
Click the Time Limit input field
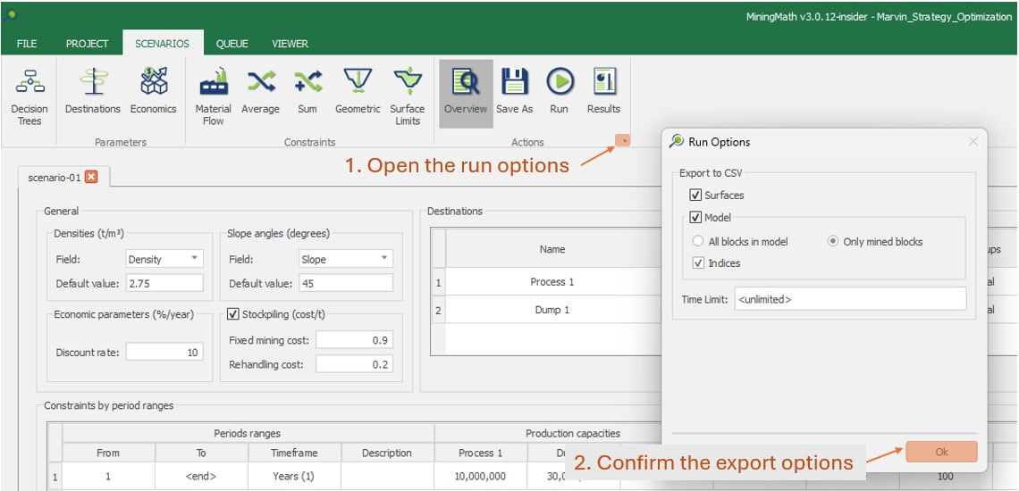849,299
